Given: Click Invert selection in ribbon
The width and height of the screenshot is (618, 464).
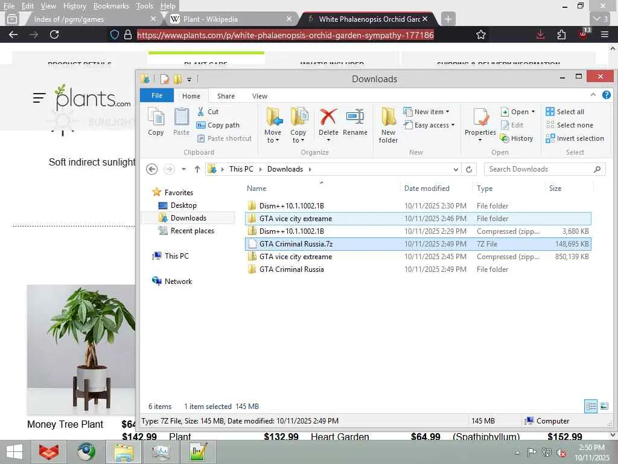Looking at the screenshot, I should (x=575, y=138).
